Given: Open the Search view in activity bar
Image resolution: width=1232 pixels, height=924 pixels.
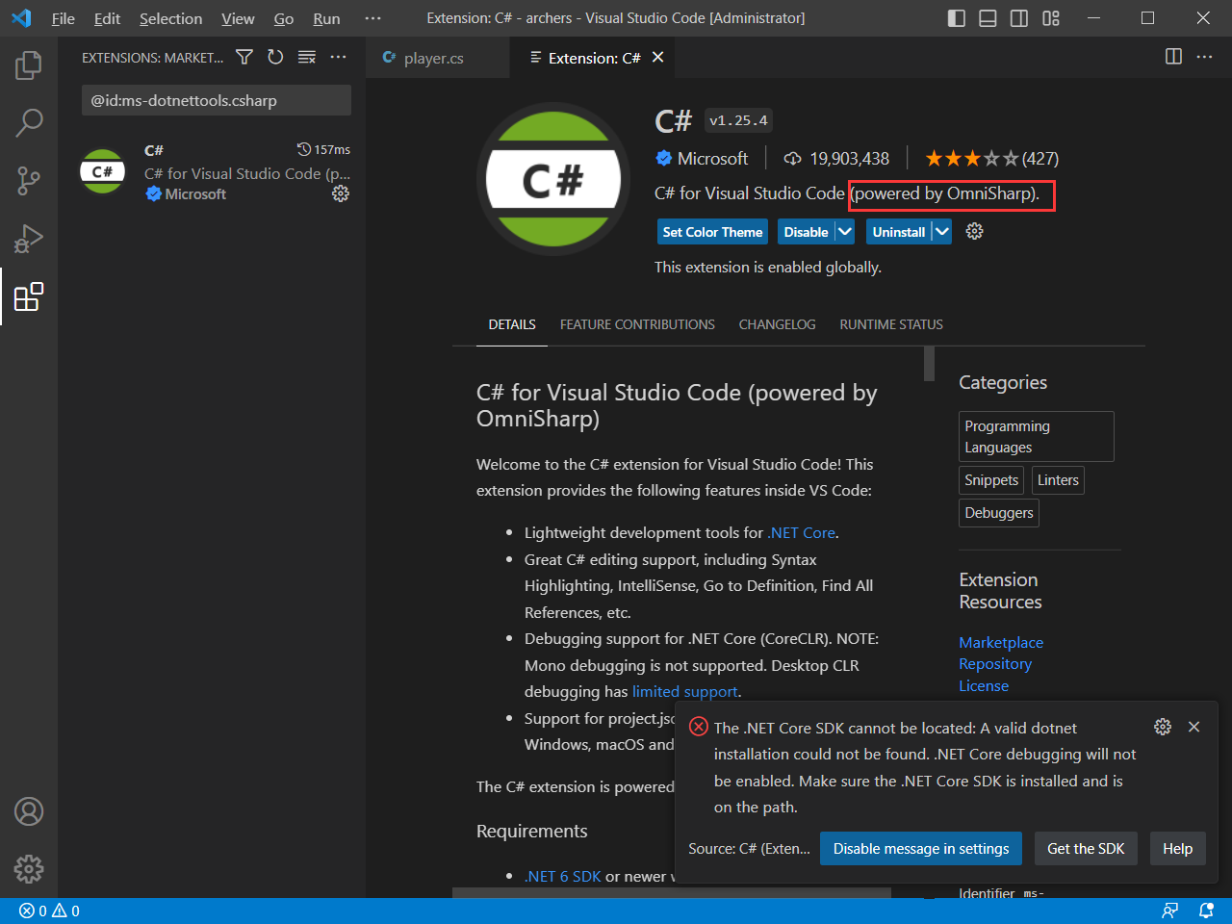Looking at the screenshot, I should point(29,122).
